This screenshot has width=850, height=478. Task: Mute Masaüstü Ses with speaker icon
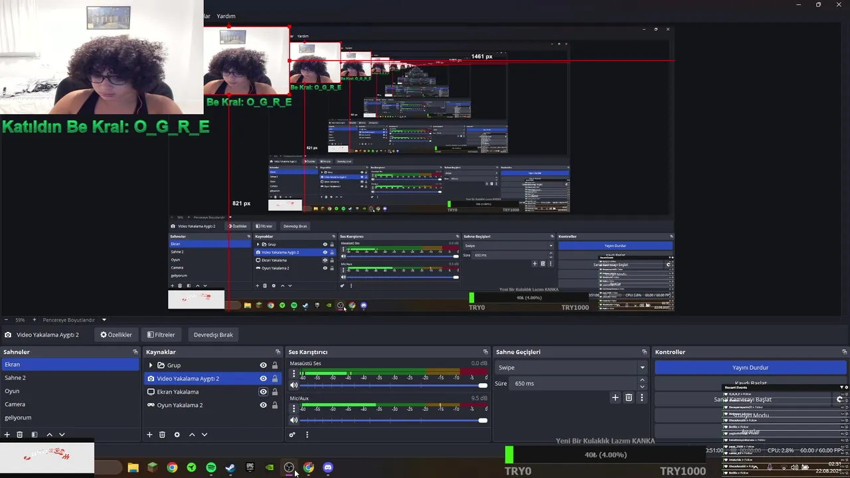(x=294, y=385)
